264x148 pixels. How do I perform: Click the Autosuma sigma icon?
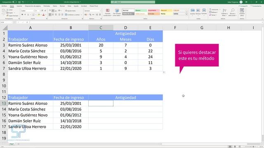coord(210,9)
